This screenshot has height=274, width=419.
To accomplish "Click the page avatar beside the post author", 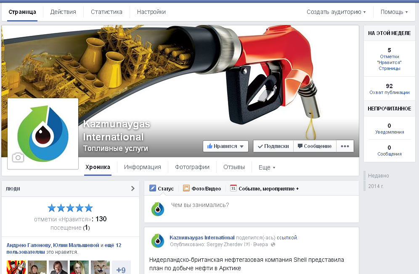I will click(158, 241).
